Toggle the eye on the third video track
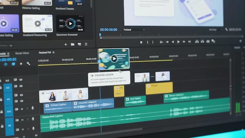Image resolution: width=245 pixels, height=138 pixels. coord(21,95)
